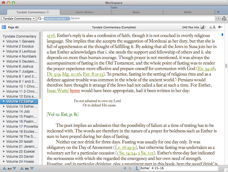Click the [Vol 12: Est, p. 81] marker
228x172 pixels.
click(63, 114)
